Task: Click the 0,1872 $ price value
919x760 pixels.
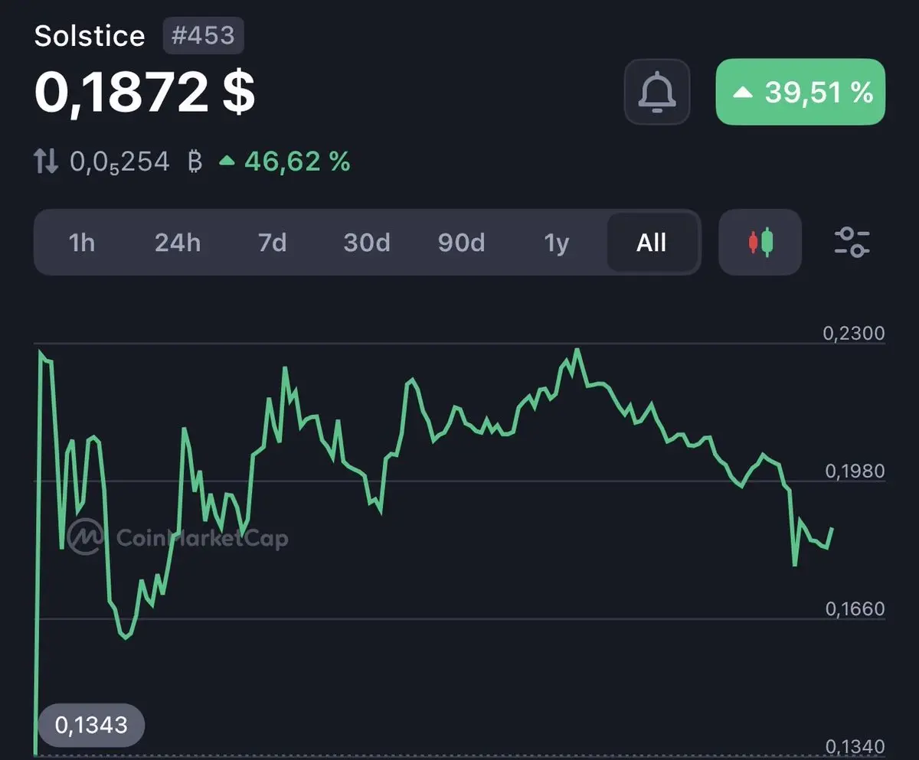Action: 145,93
